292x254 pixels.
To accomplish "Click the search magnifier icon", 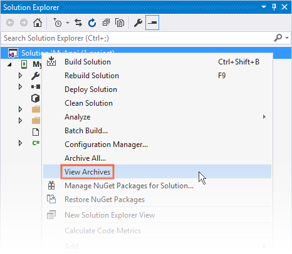I will coord(278,38).
